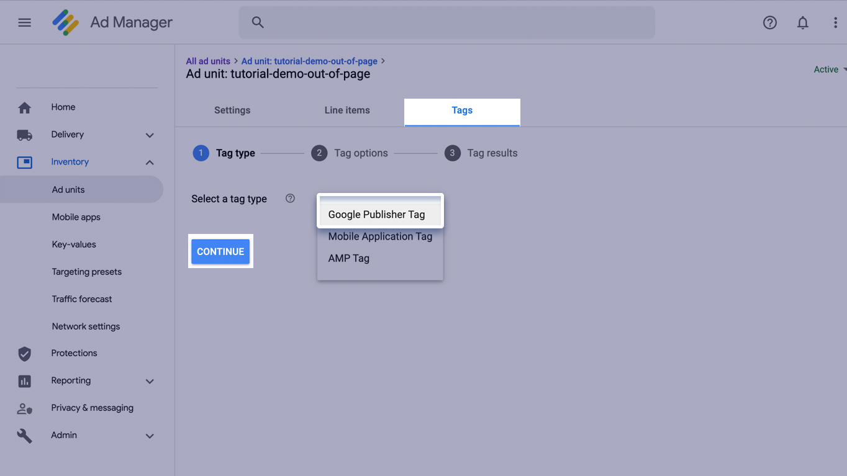
Task: Open the hamburger main menu
Action: pos(24,22)
